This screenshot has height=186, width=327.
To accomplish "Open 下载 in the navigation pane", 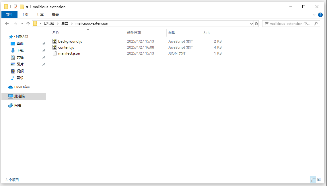I will click(20, 51).
